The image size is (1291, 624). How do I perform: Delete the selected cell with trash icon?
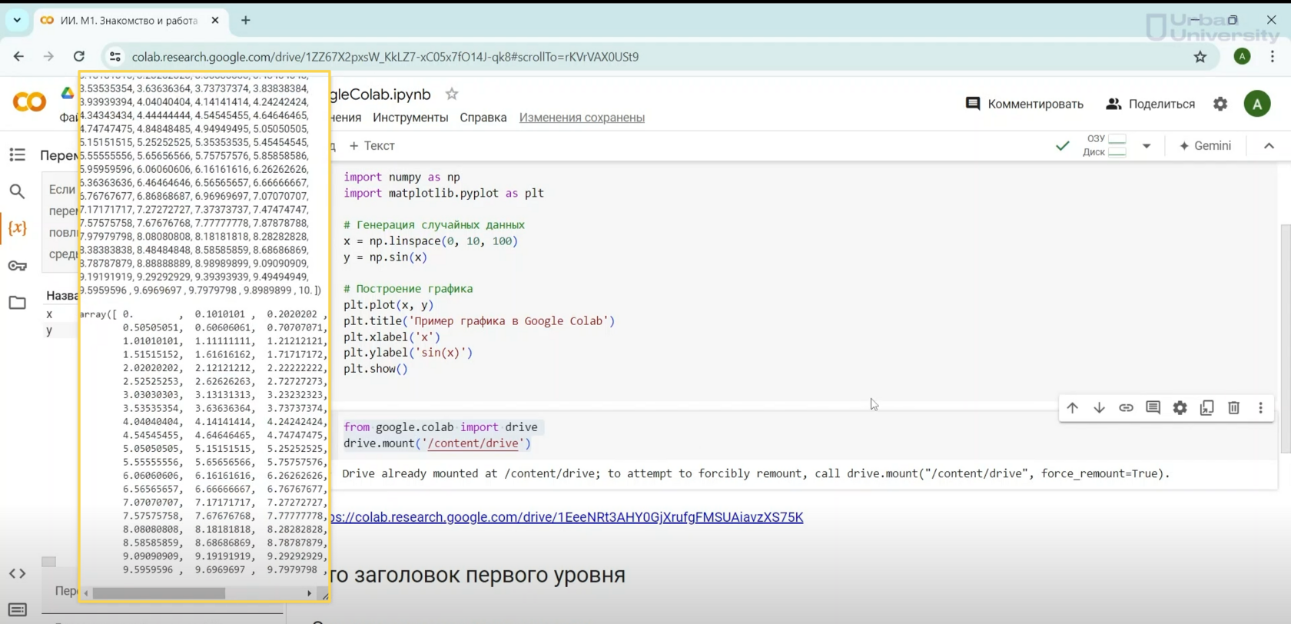point(1233,408)
